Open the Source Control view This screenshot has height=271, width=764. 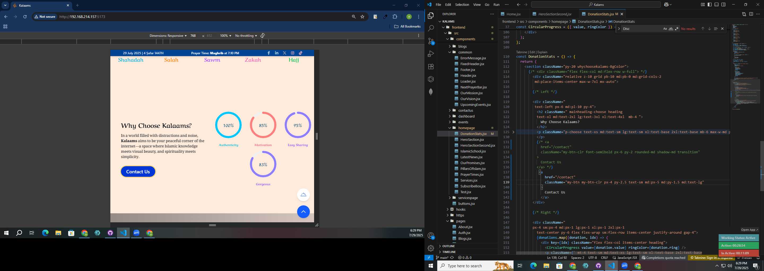point(431,41)
